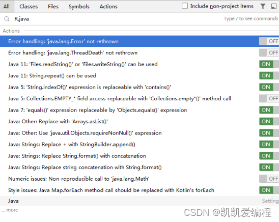The height and width of the screenshot is (222, 279).
Task: Turn off String.repeat() can be used
Action: tap(269, 75)
